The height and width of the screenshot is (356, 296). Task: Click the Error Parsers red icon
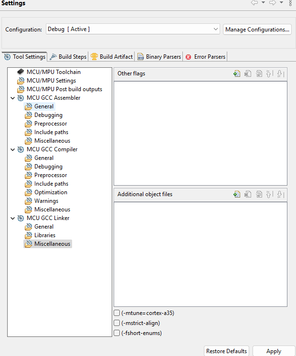(188, 57)
